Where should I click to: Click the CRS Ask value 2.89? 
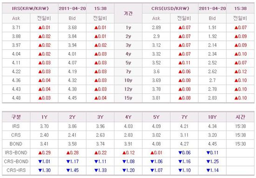[156, 27]
